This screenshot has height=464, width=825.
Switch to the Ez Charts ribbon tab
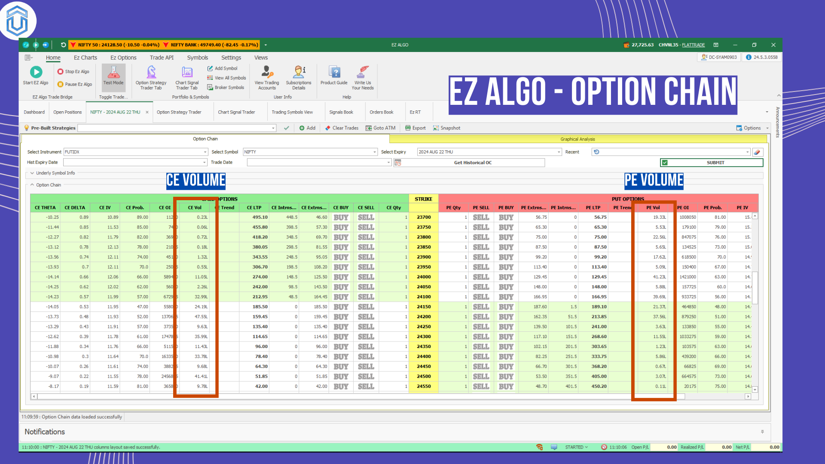tap(86, 58)
